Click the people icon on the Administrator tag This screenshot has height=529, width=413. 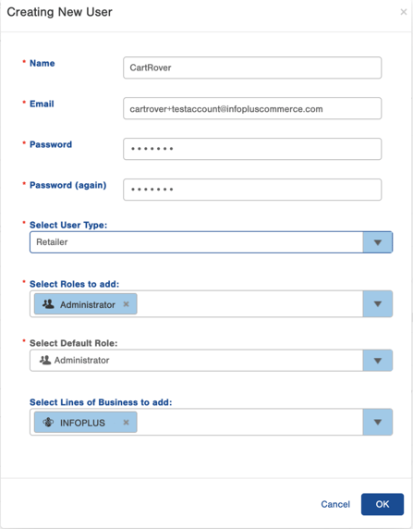(x=48, y=304)
